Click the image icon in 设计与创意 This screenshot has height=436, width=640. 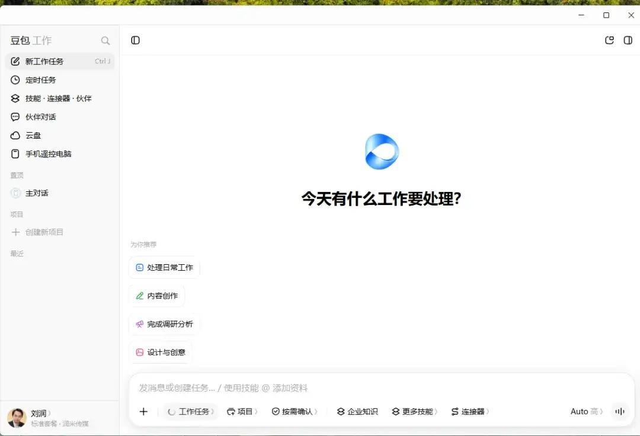140,352
